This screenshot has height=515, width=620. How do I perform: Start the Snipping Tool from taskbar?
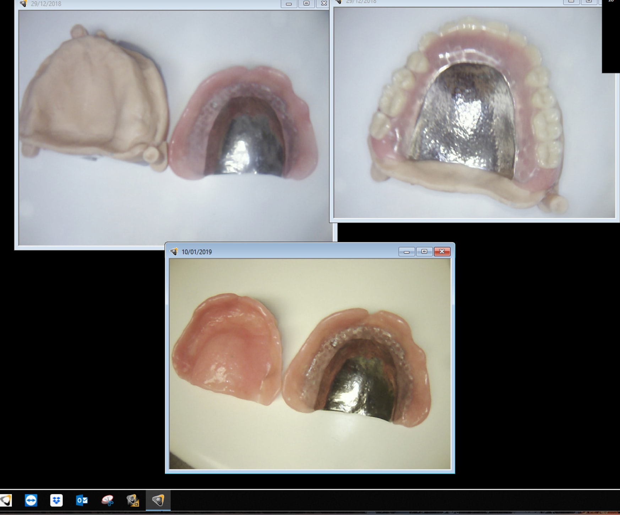pos(107,500)
